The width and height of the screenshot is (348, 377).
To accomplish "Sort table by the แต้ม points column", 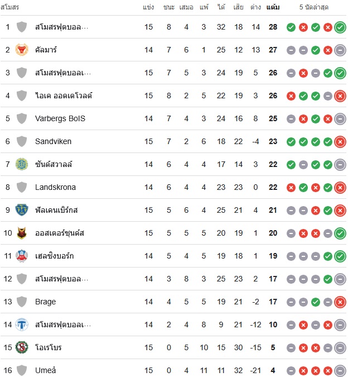I will [273, 7].
